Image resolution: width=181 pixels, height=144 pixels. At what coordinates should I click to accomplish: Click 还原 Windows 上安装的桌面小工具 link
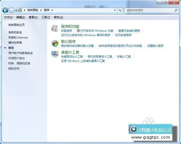click(83, 61)
